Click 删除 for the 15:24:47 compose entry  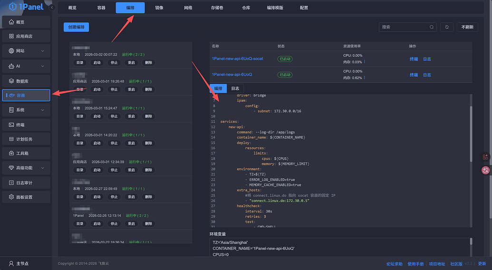tap(148, 116)
